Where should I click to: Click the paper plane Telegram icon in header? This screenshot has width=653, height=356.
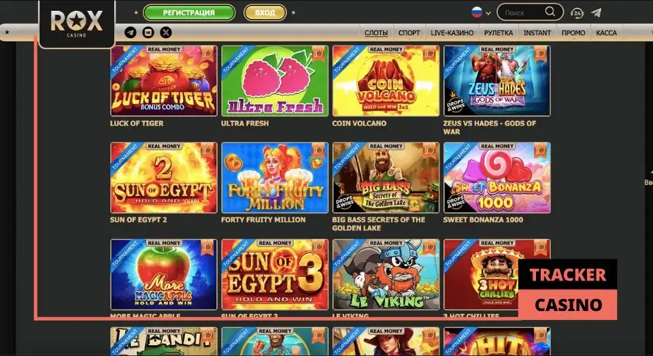pyautogui.click(x=596, y=12)
